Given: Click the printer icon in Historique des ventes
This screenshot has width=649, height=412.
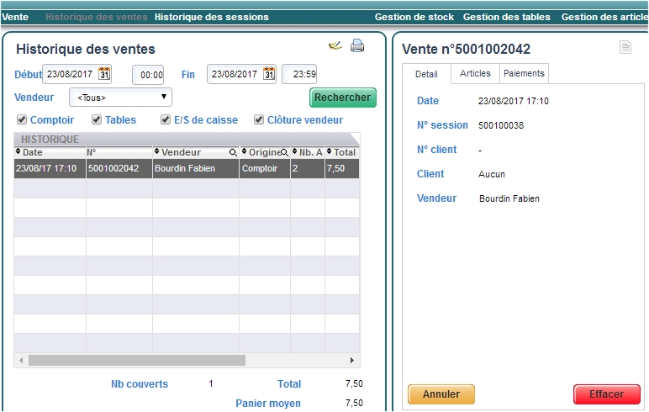Looking at the screenshot, I should 357,46.
